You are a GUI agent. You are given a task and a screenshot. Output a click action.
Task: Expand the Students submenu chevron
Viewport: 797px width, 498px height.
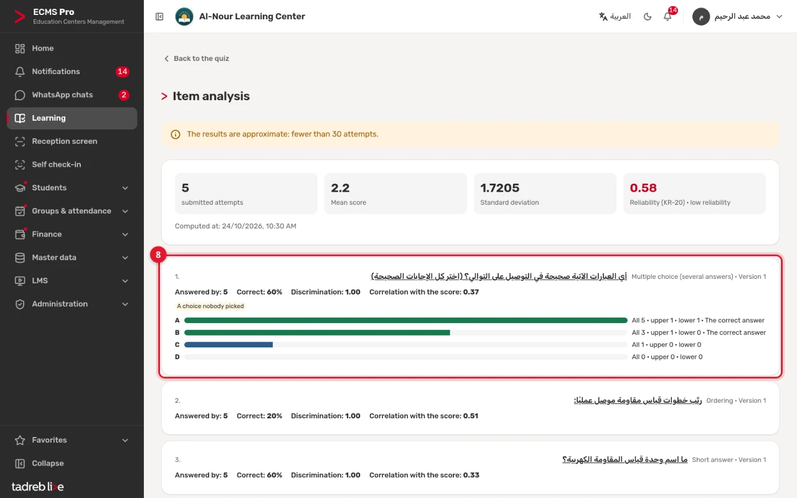click(125, 188)
